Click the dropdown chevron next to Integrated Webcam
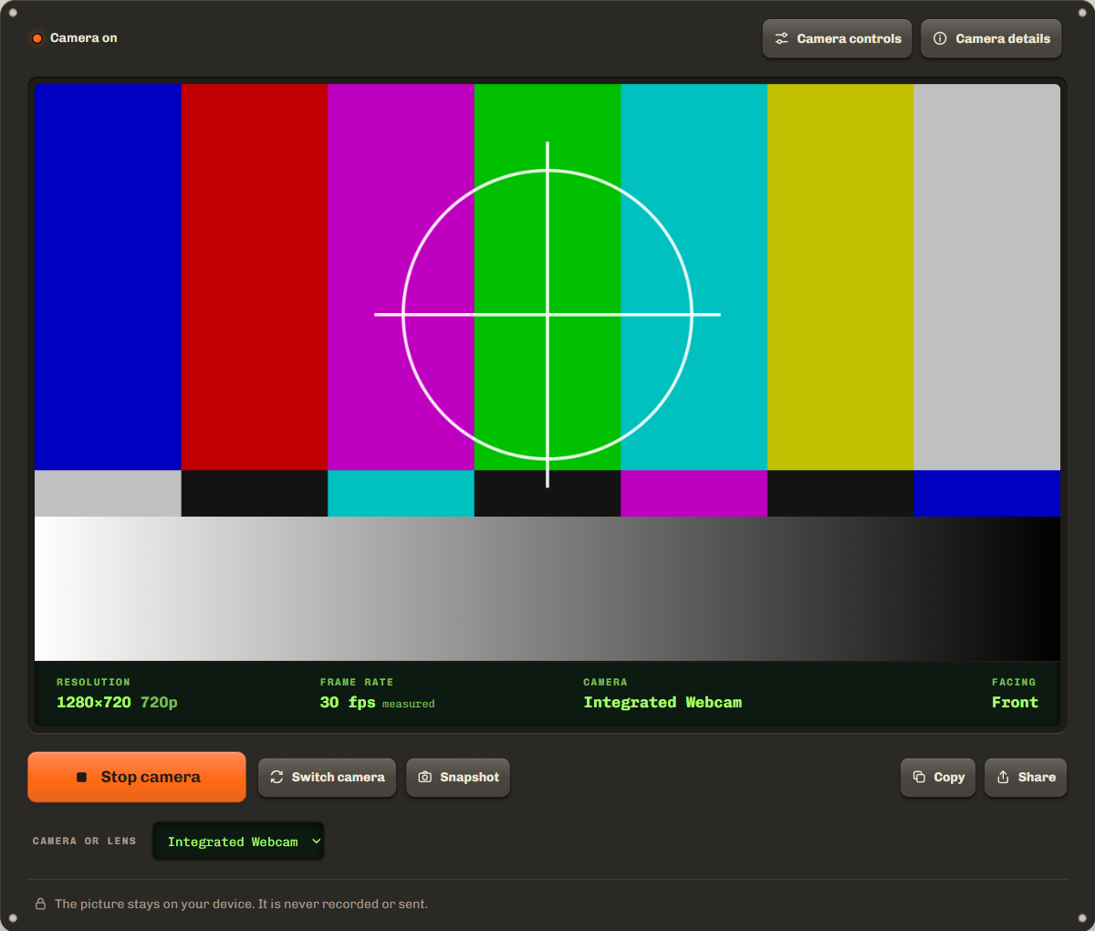Screen dimensions: 1095x931 (x=316, y=842)
